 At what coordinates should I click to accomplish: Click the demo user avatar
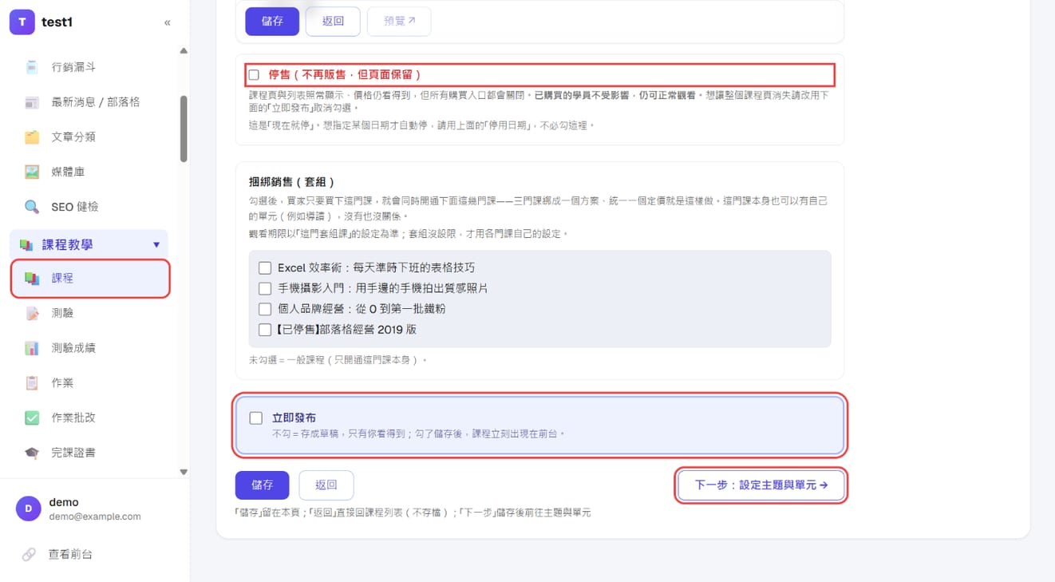point(29,509)
